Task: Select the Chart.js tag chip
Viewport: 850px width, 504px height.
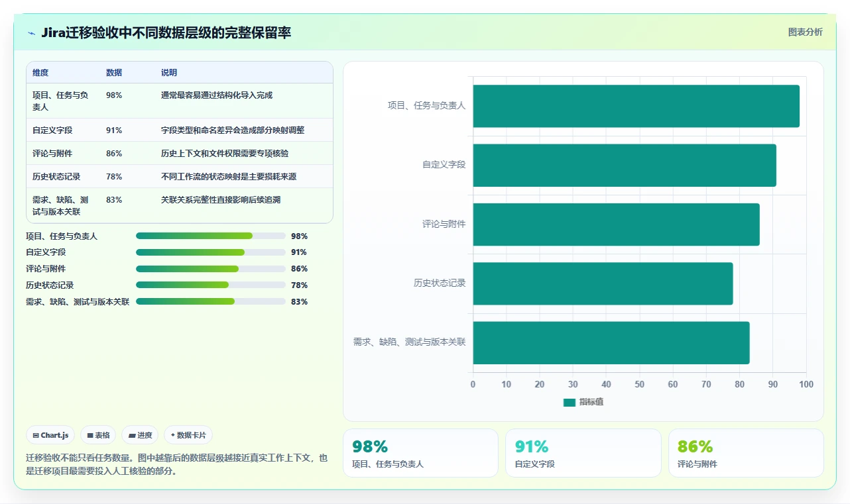Action: [50, 435]
